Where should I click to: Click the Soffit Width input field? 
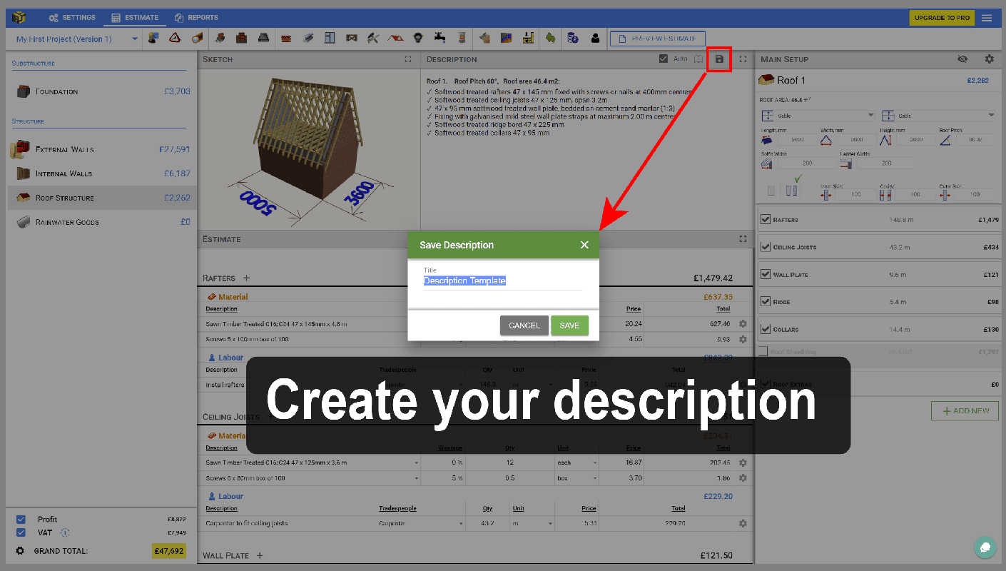click(x=808, y=163)
